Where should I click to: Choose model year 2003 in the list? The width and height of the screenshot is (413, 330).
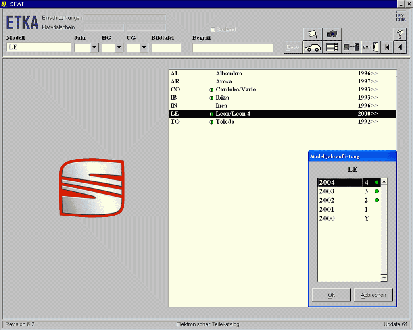[x=349, y=191]
